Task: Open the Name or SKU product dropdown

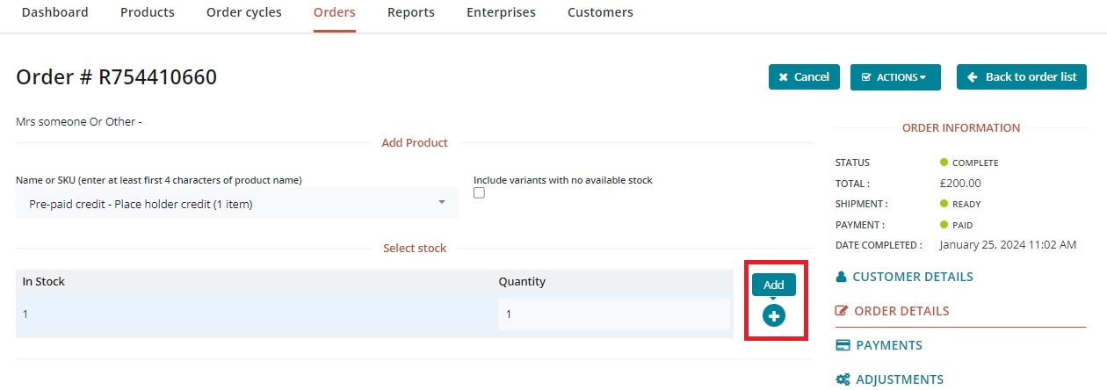Action: [236, 204]
